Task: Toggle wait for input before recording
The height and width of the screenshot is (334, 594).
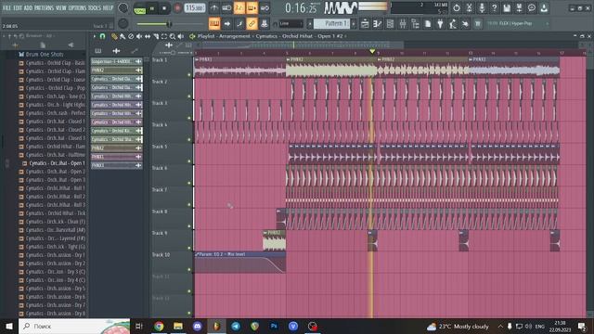Action: coord(226,8)
